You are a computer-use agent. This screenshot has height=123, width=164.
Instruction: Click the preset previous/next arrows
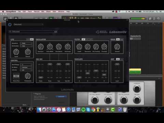pyautogui.click(x=56, y=32)
